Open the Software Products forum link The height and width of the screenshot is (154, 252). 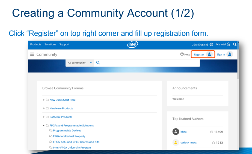point(61,117)
